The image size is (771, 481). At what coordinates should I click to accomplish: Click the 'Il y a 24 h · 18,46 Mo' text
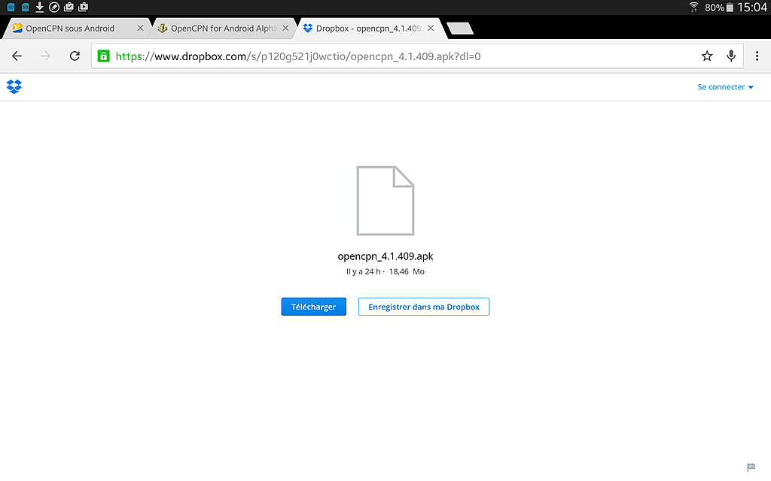coord(385,271)
